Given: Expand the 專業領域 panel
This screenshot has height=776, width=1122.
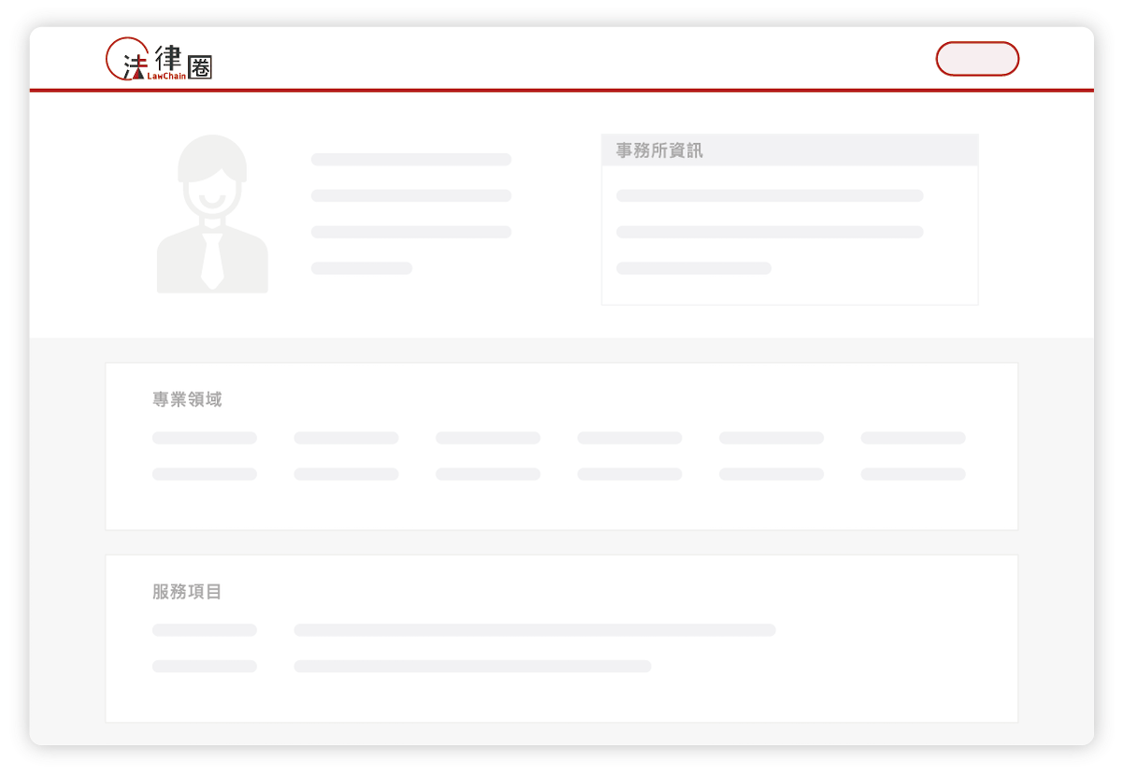Looking at the screenshot, I should pos(561,446).
